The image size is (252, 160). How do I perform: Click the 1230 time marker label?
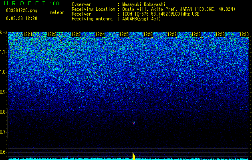(244, 34)
